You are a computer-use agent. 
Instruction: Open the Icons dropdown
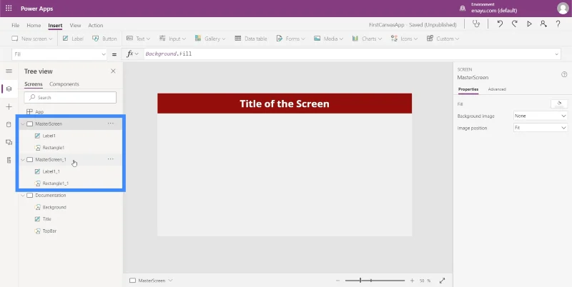point(404,39)
